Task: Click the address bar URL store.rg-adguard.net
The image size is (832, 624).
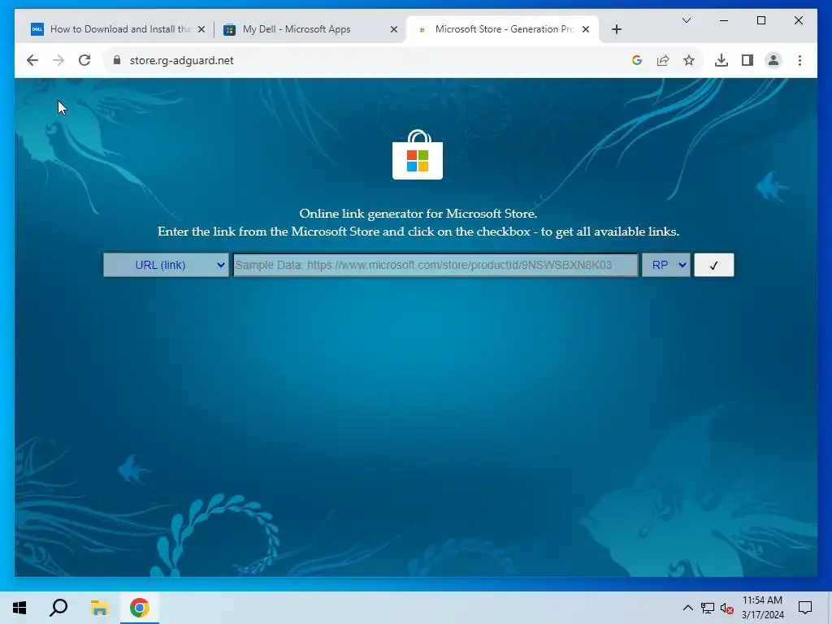Action: point(181,60)
